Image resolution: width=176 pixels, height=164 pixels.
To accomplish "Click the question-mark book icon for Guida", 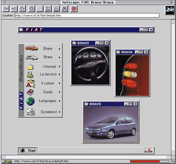I will [30, 92].
